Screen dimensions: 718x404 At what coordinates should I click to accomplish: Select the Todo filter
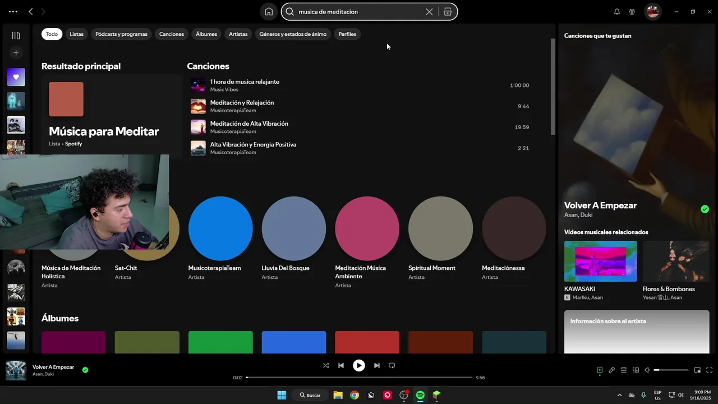pos(52,34)
